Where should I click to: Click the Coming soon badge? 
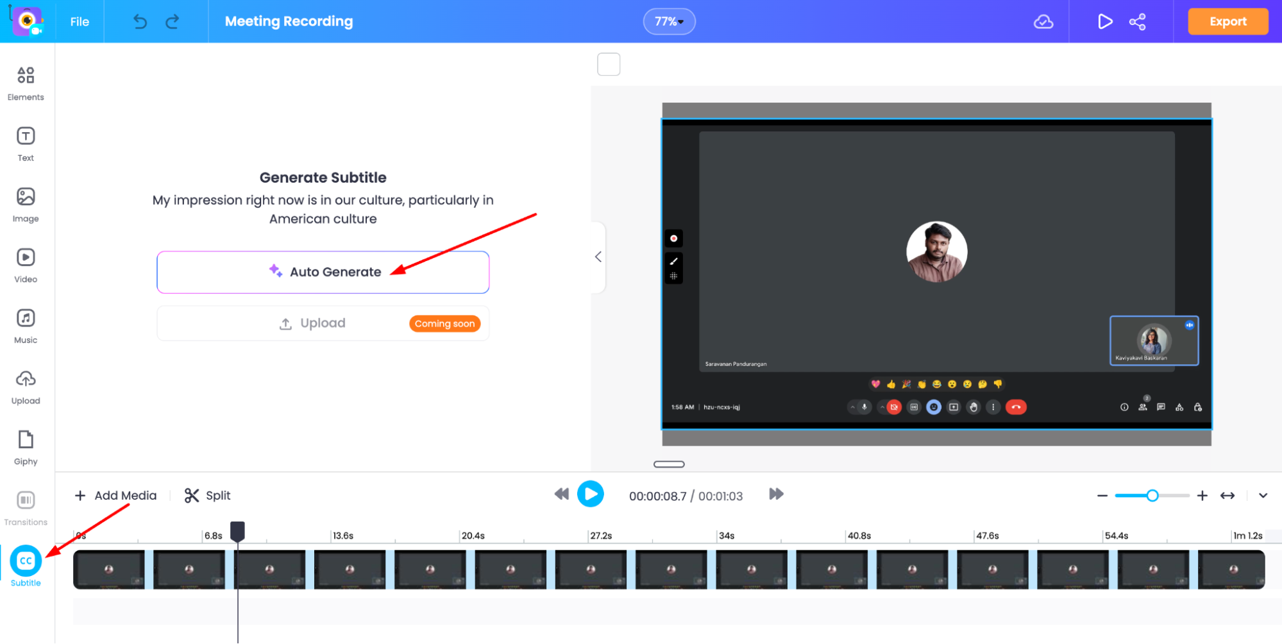[x=444, y=324]
